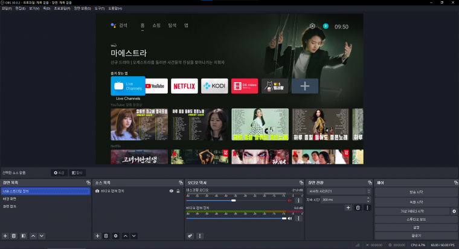Undock the 소스 목록 panel
Image resolution: width=459 pixels, height=249 pixels.
[x=181, y=183]
